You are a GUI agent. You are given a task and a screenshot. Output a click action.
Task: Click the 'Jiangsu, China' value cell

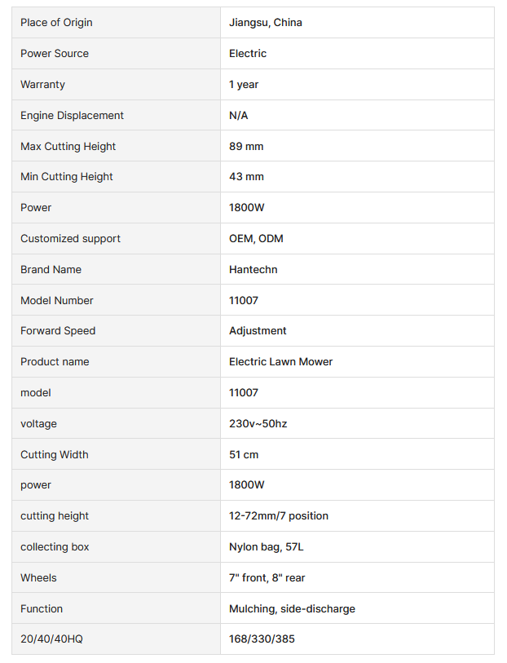coord(266,23)
